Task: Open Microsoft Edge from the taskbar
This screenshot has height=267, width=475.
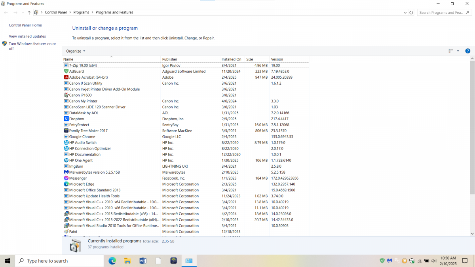Action: coord(112,261)
